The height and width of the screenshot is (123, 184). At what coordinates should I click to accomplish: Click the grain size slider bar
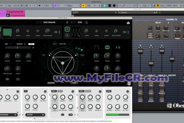tap(18, 48)
